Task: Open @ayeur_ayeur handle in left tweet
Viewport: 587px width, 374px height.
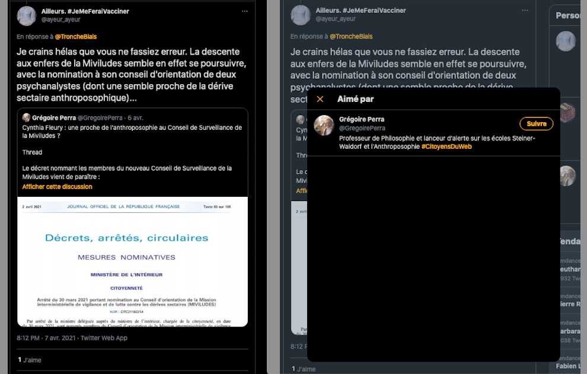Action: click(x=60, y=20)
